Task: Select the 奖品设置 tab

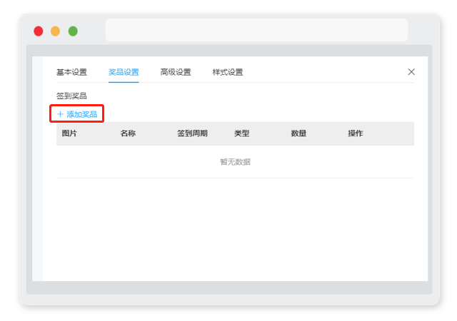Action: pyautogui.click(x=124, y=72)
